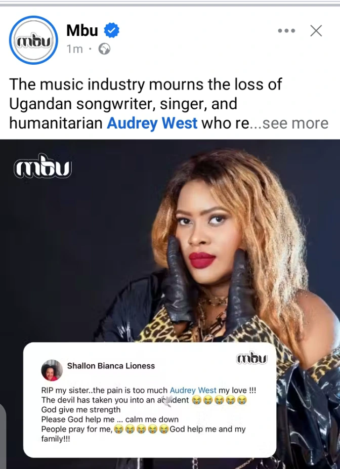Open Shallon Bianca Lioness's round avatar
The image size is (340, 469).
click(x=52, y=370)
